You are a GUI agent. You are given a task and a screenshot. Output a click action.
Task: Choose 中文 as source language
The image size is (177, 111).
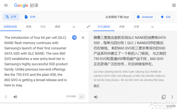[43, 27]
